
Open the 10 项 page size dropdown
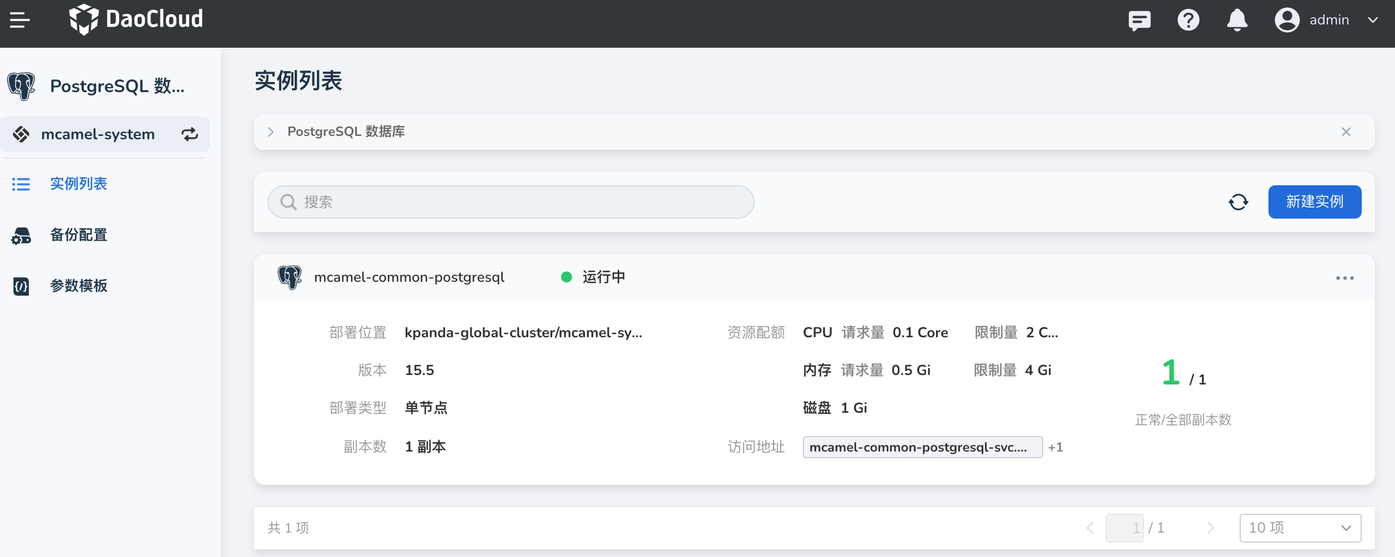(x=1300, y=528)
